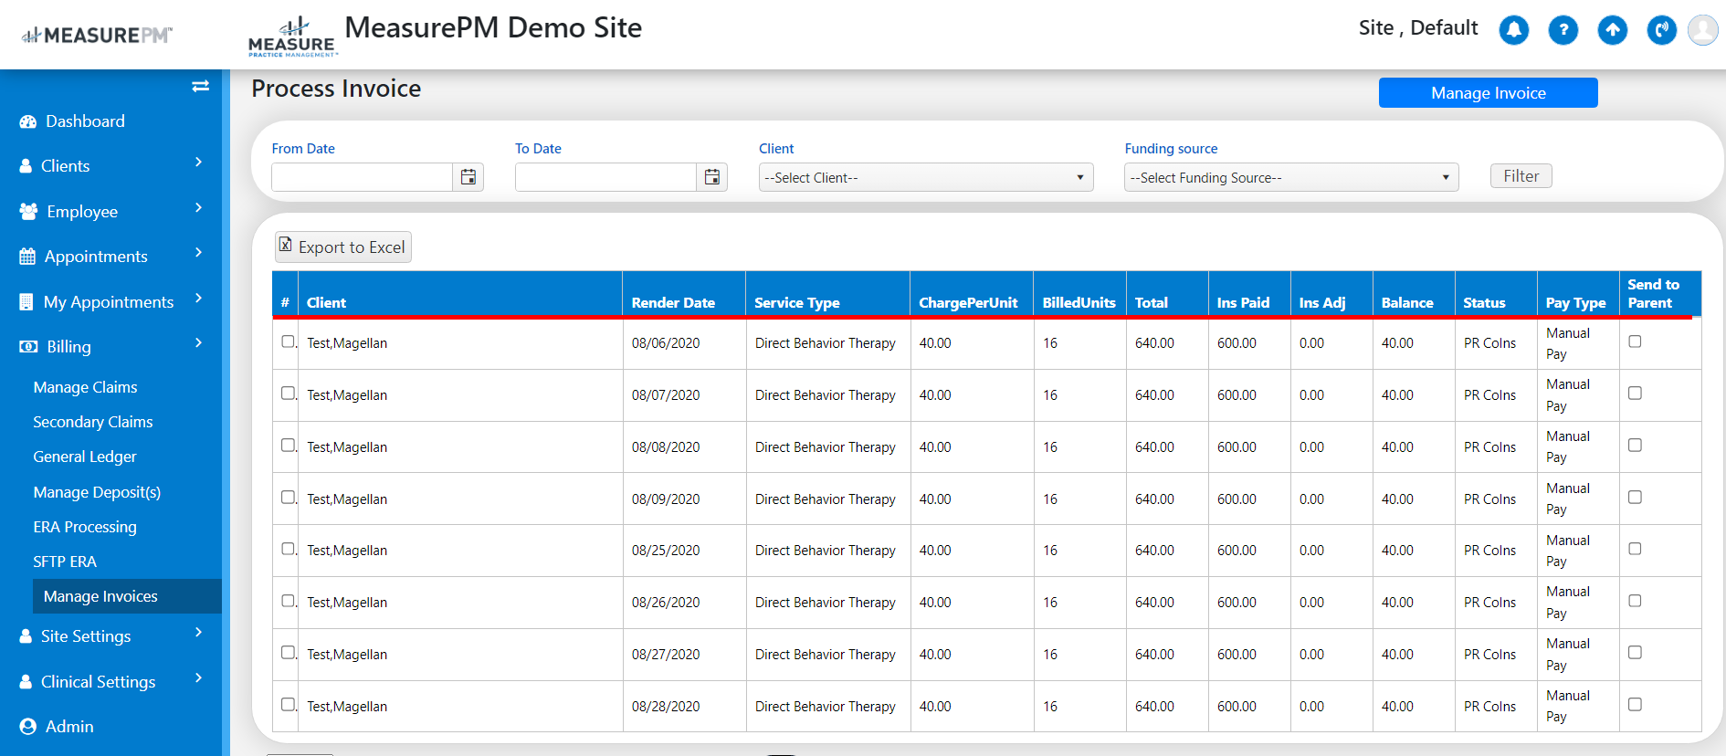The height and width of the screenshot is (756, 1726).
Task: Expand the Appointments menu chevron
Action: [198, 253]
